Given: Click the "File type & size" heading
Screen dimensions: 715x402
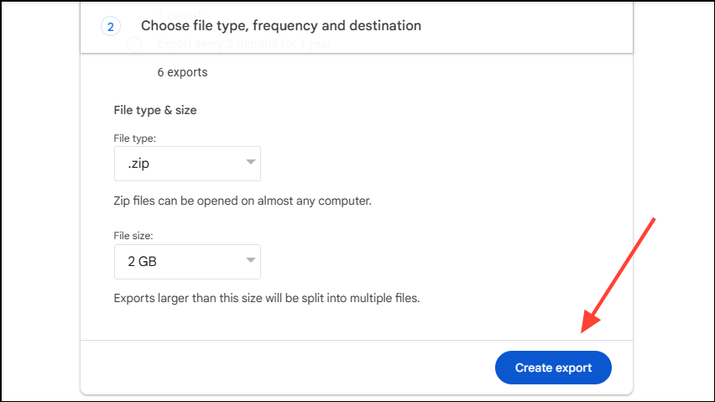Looking at the screenshot, I should click(x=155, y=110).
